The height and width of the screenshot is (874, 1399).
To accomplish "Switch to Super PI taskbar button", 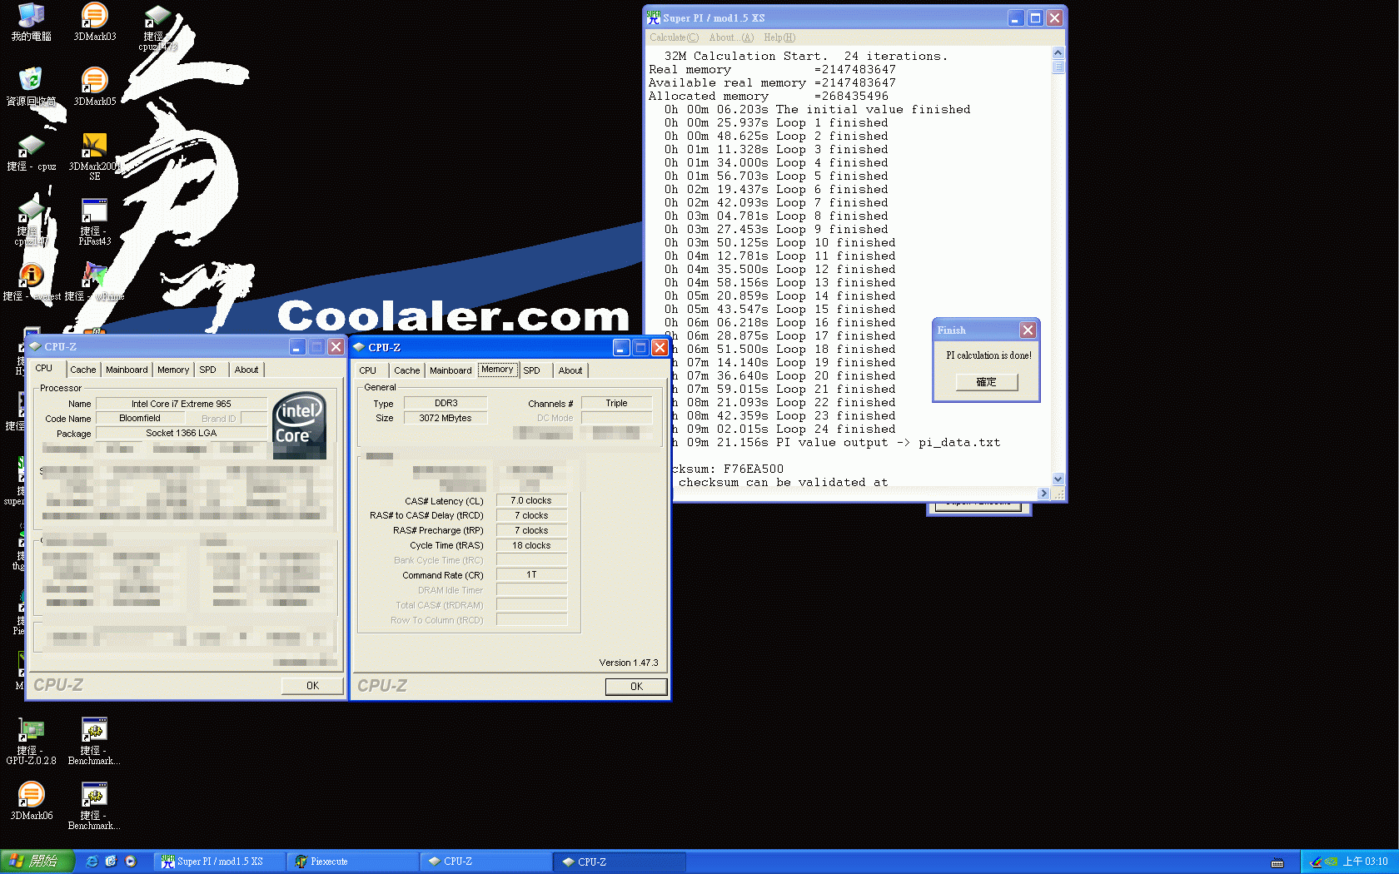I will tap(220, 862).
